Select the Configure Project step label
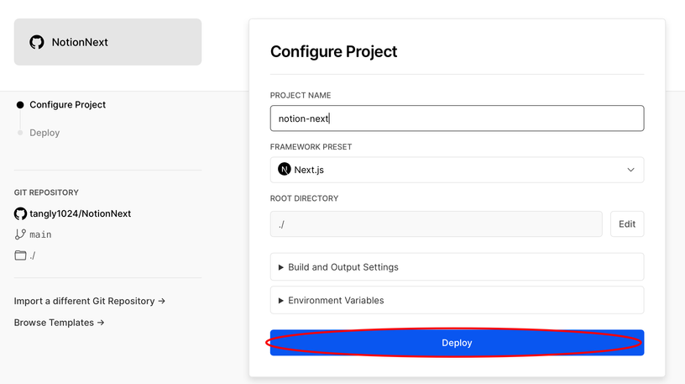 pos(67,105)
